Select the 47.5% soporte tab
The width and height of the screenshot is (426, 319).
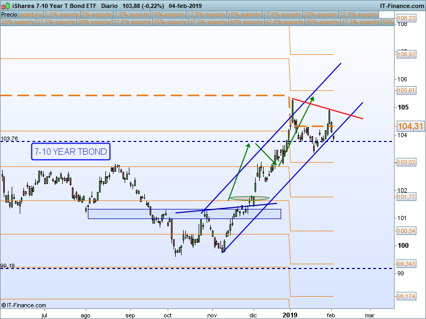point(361,22)
